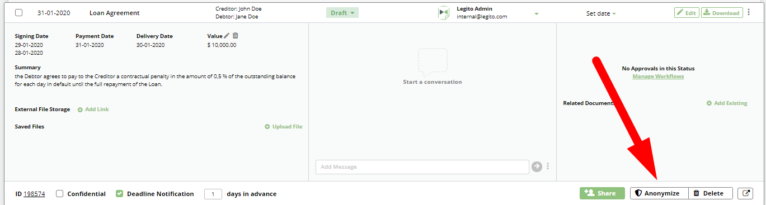Click the Edit button

point(687,13)
